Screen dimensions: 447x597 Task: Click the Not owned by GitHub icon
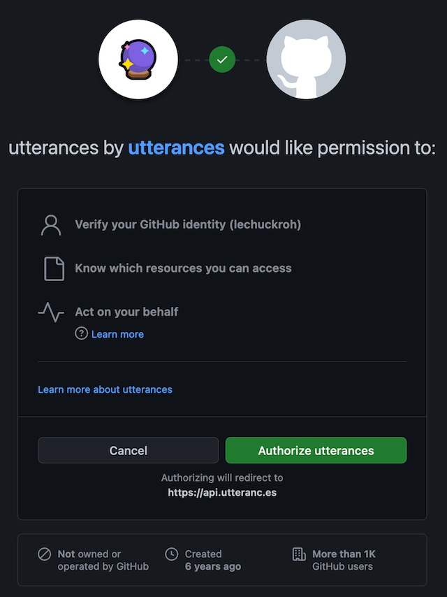[45, 554]
